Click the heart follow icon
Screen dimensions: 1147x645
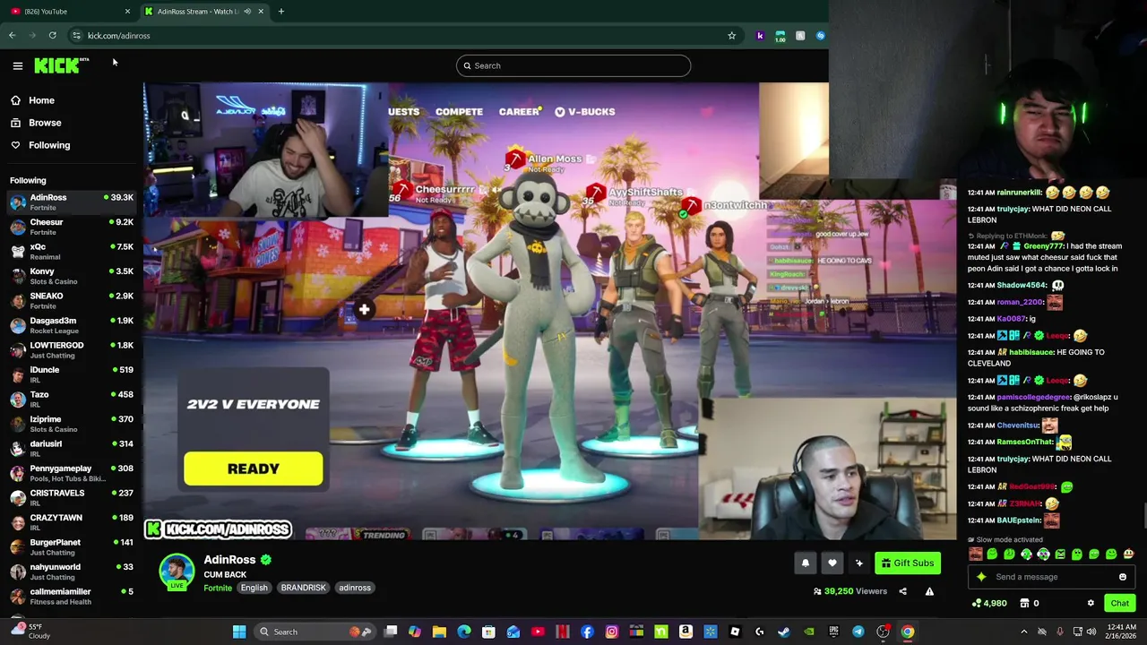[832, 563]
